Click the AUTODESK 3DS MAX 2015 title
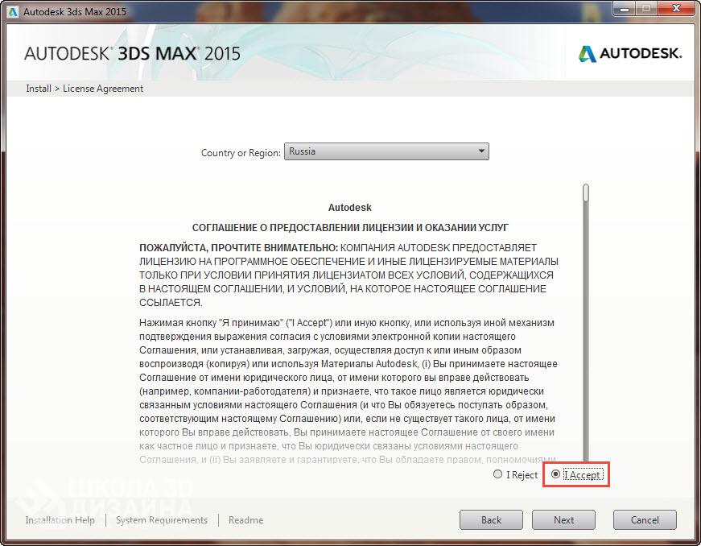This screenshot has width=701, height=546. tap(132, 54)
